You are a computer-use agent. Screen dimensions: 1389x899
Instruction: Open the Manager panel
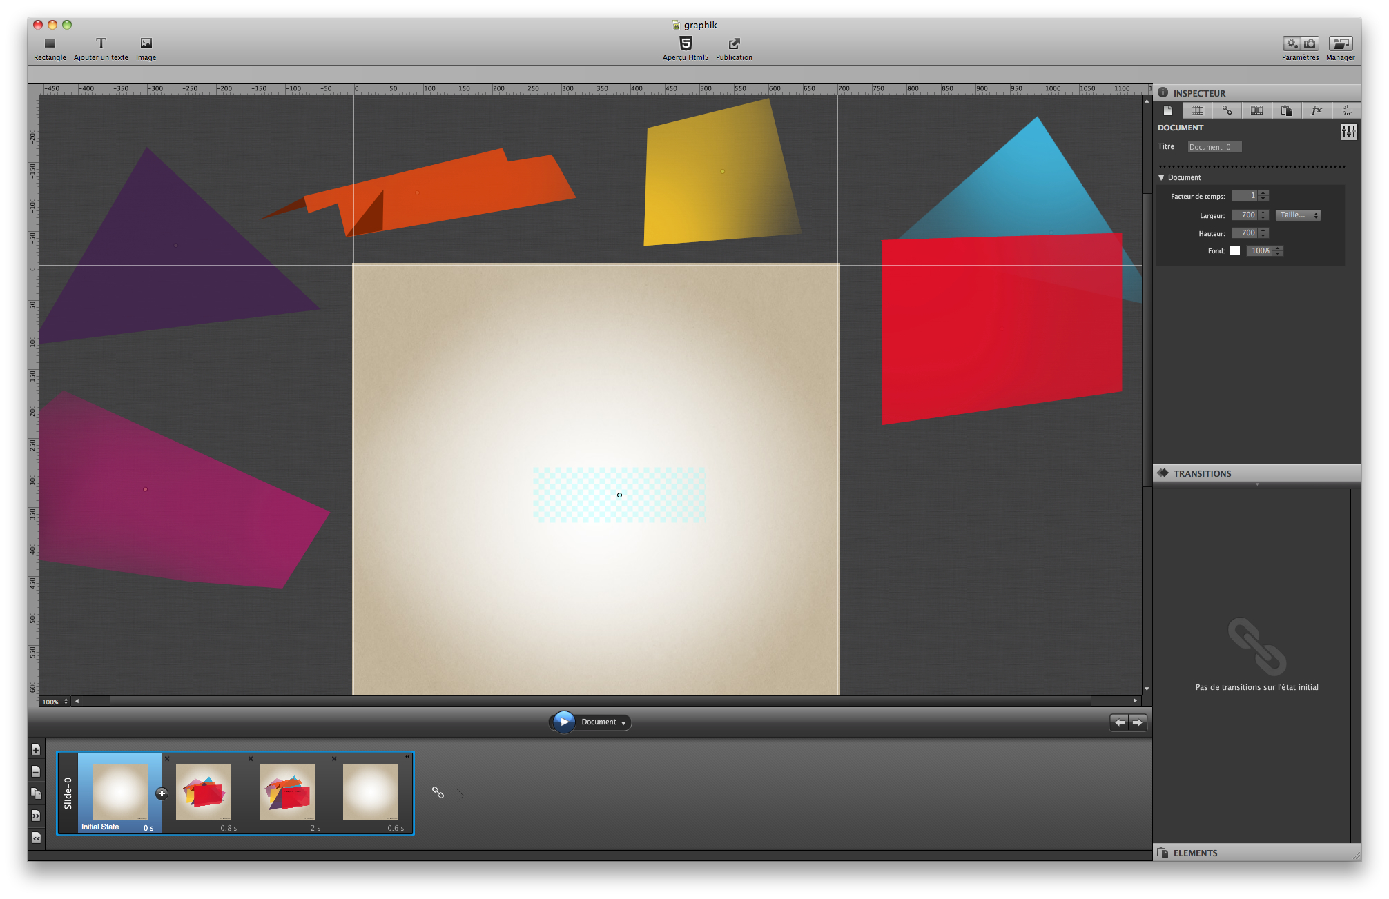click(1339, 44)
